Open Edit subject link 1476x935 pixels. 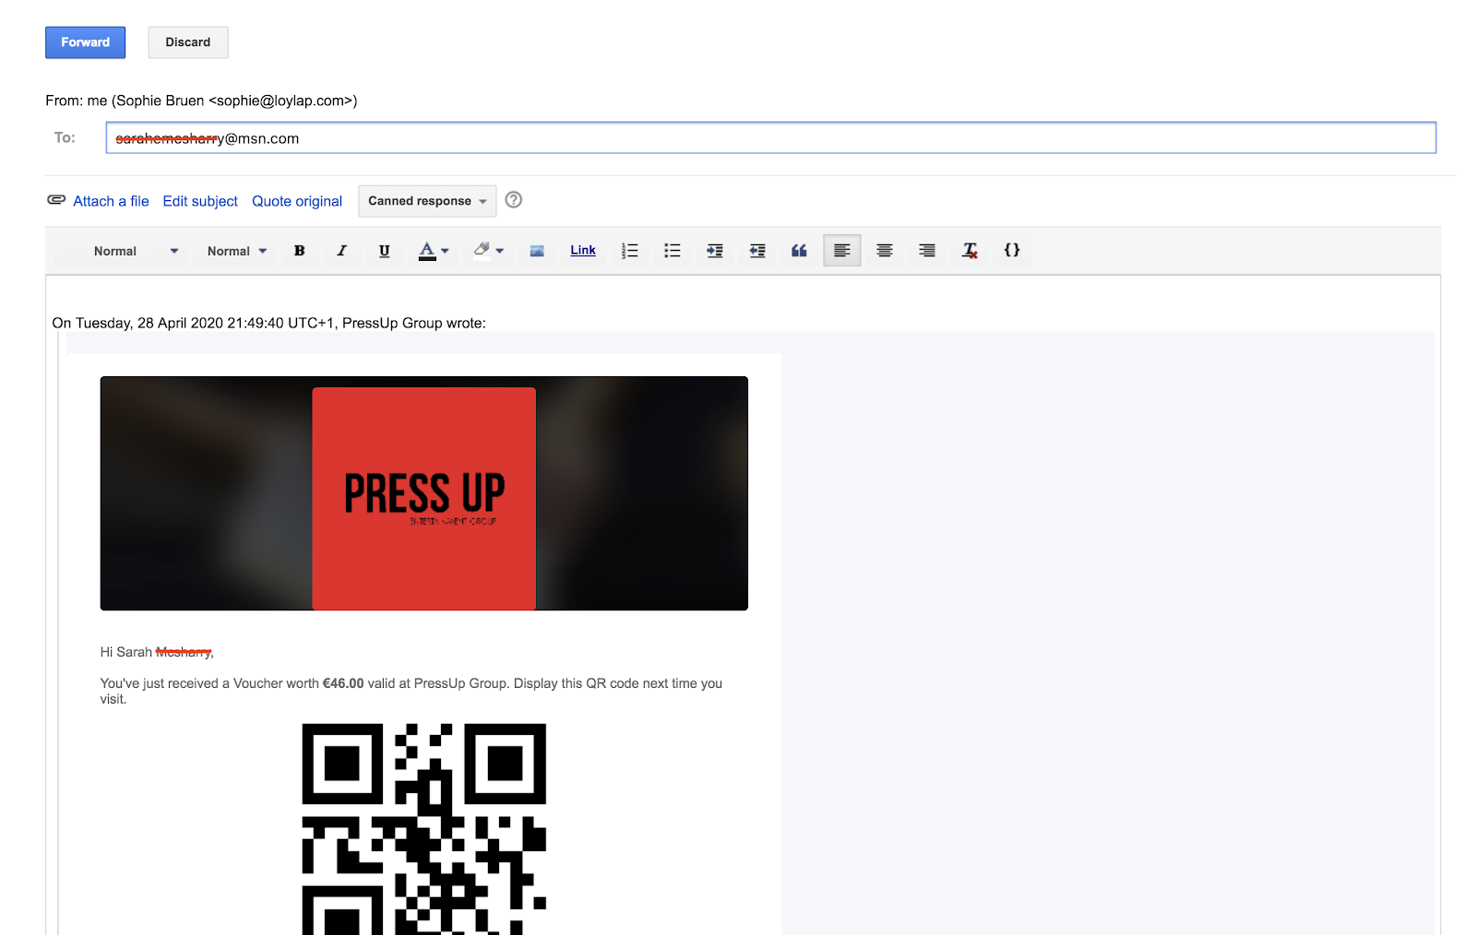pyautogui.click(x=200, y=201)
